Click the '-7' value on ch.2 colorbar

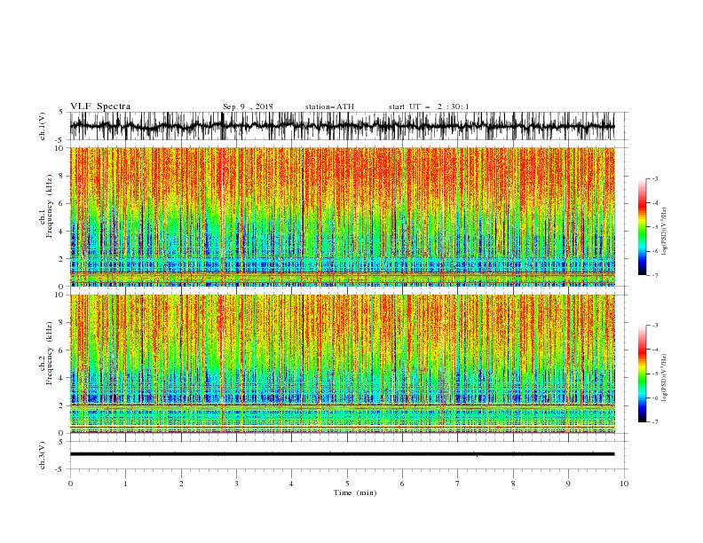[x=654, y=422]
